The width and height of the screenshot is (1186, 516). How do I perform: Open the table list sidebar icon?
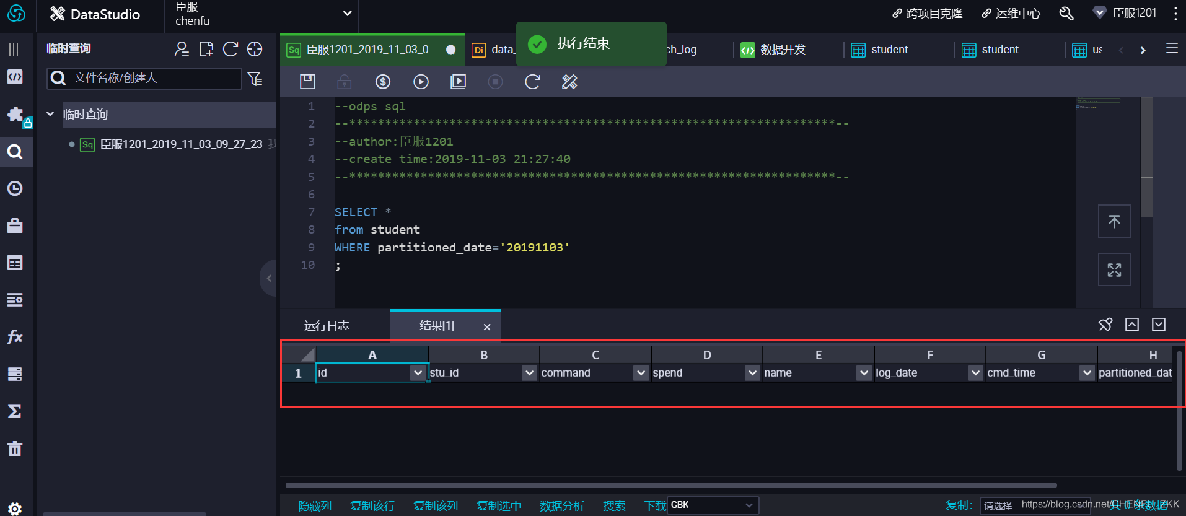click(x=15, y=263)
